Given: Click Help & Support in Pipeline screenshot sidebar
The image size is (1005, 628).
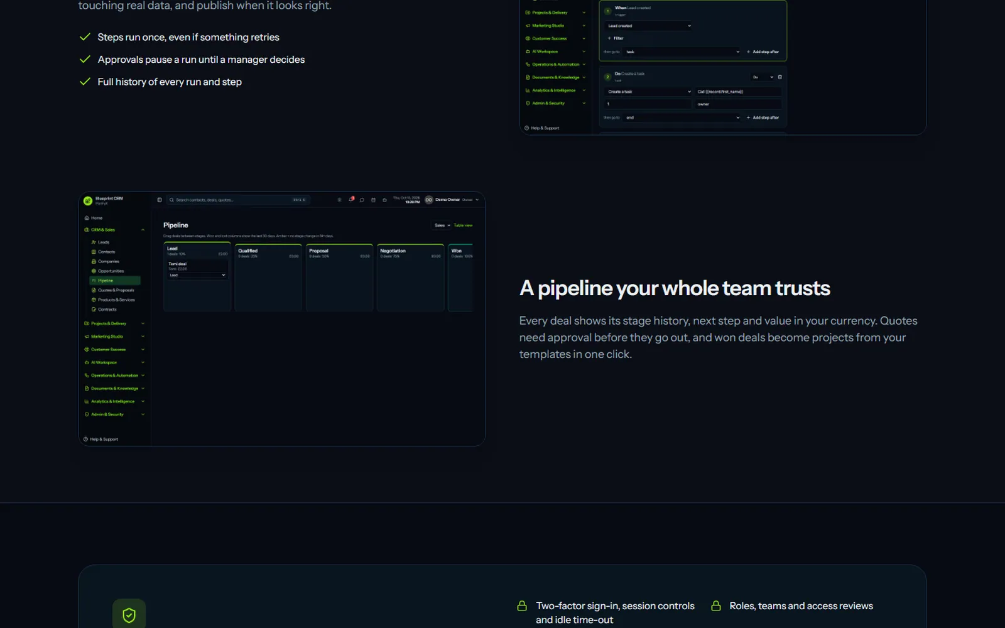Looking at the screenshot, I should click(101, 439).
